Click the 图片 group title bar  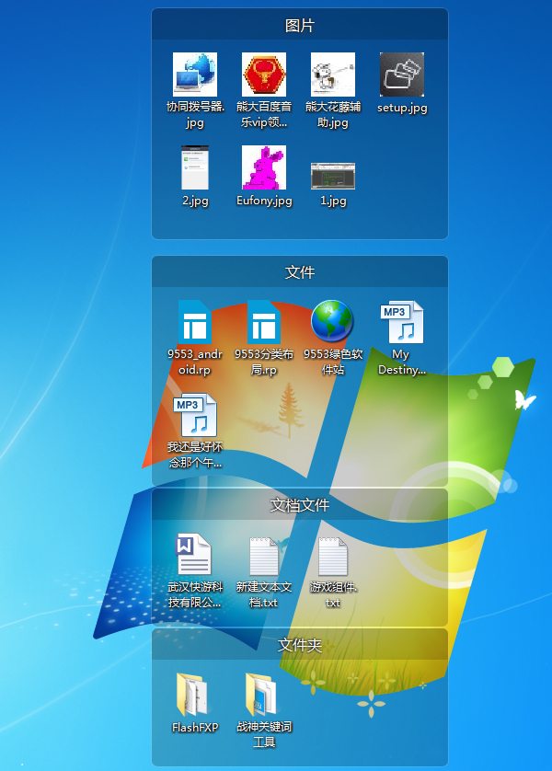point(300,25)
